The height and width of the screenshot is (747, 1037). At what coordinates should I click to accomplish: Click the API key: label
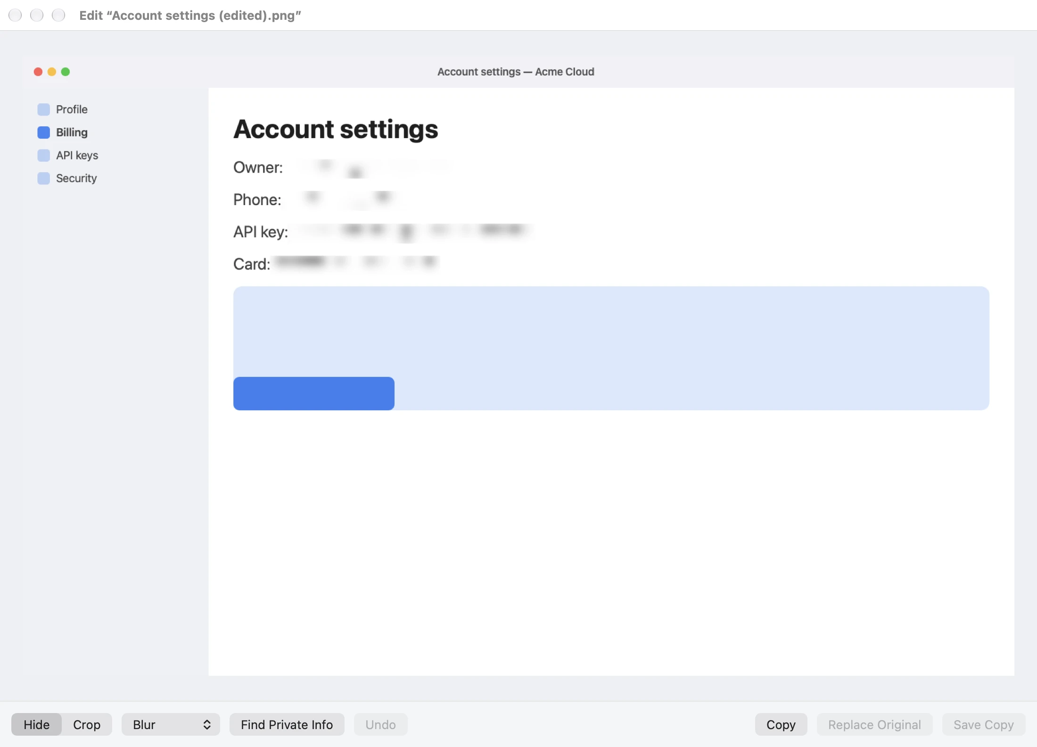pos(261,232)
